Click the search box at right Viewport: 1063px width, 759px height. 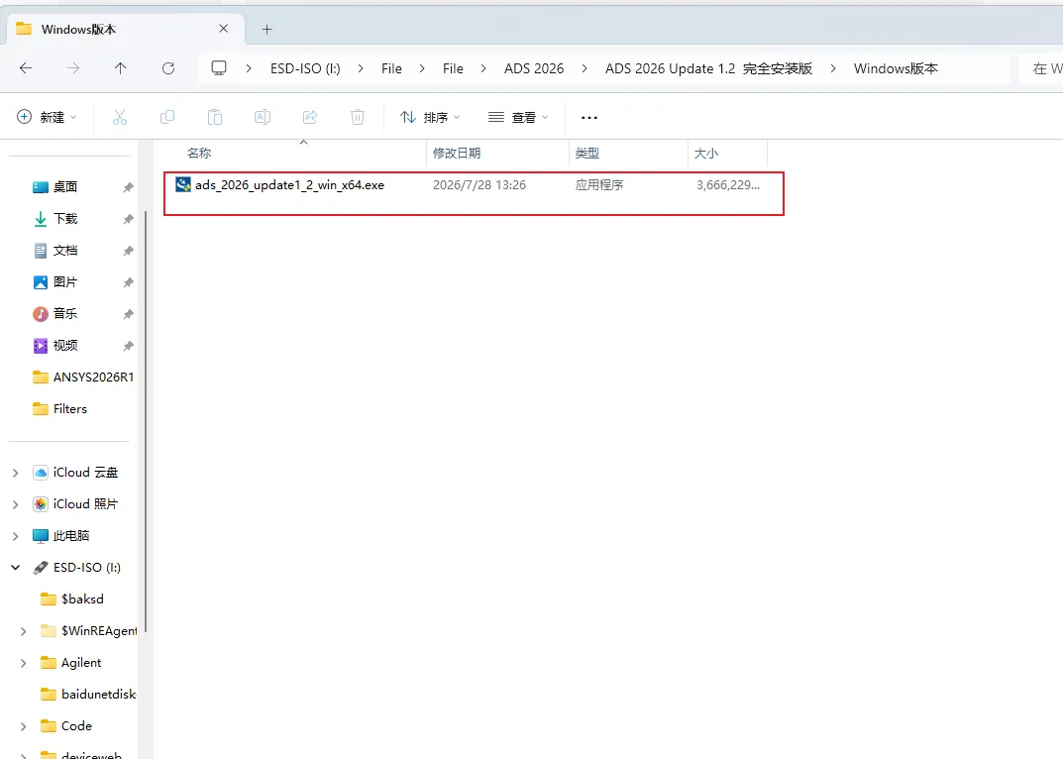pyautogui.click(x=1040, y=68)
